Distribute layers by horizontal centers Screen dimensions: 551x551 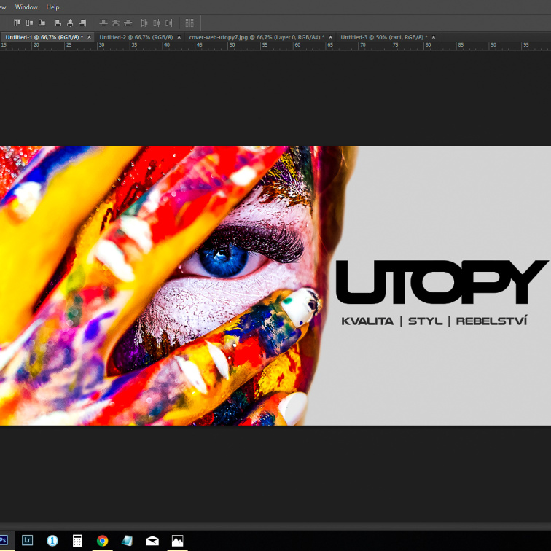(156, 23)
